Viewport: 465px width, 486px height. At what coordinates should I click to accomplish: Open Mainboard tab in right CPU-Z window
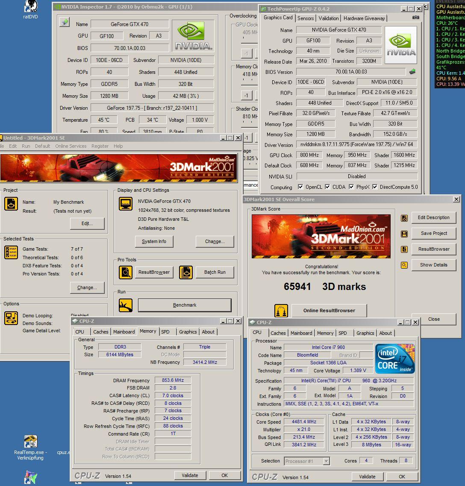tap(301, 333)
